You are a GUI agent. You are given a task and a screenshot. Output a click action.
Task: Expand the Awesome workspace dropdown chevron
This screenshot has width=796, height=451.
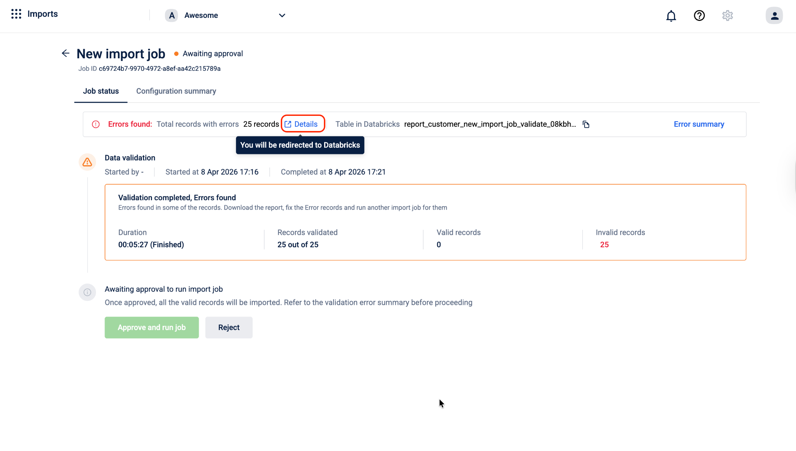click(282, 16)
